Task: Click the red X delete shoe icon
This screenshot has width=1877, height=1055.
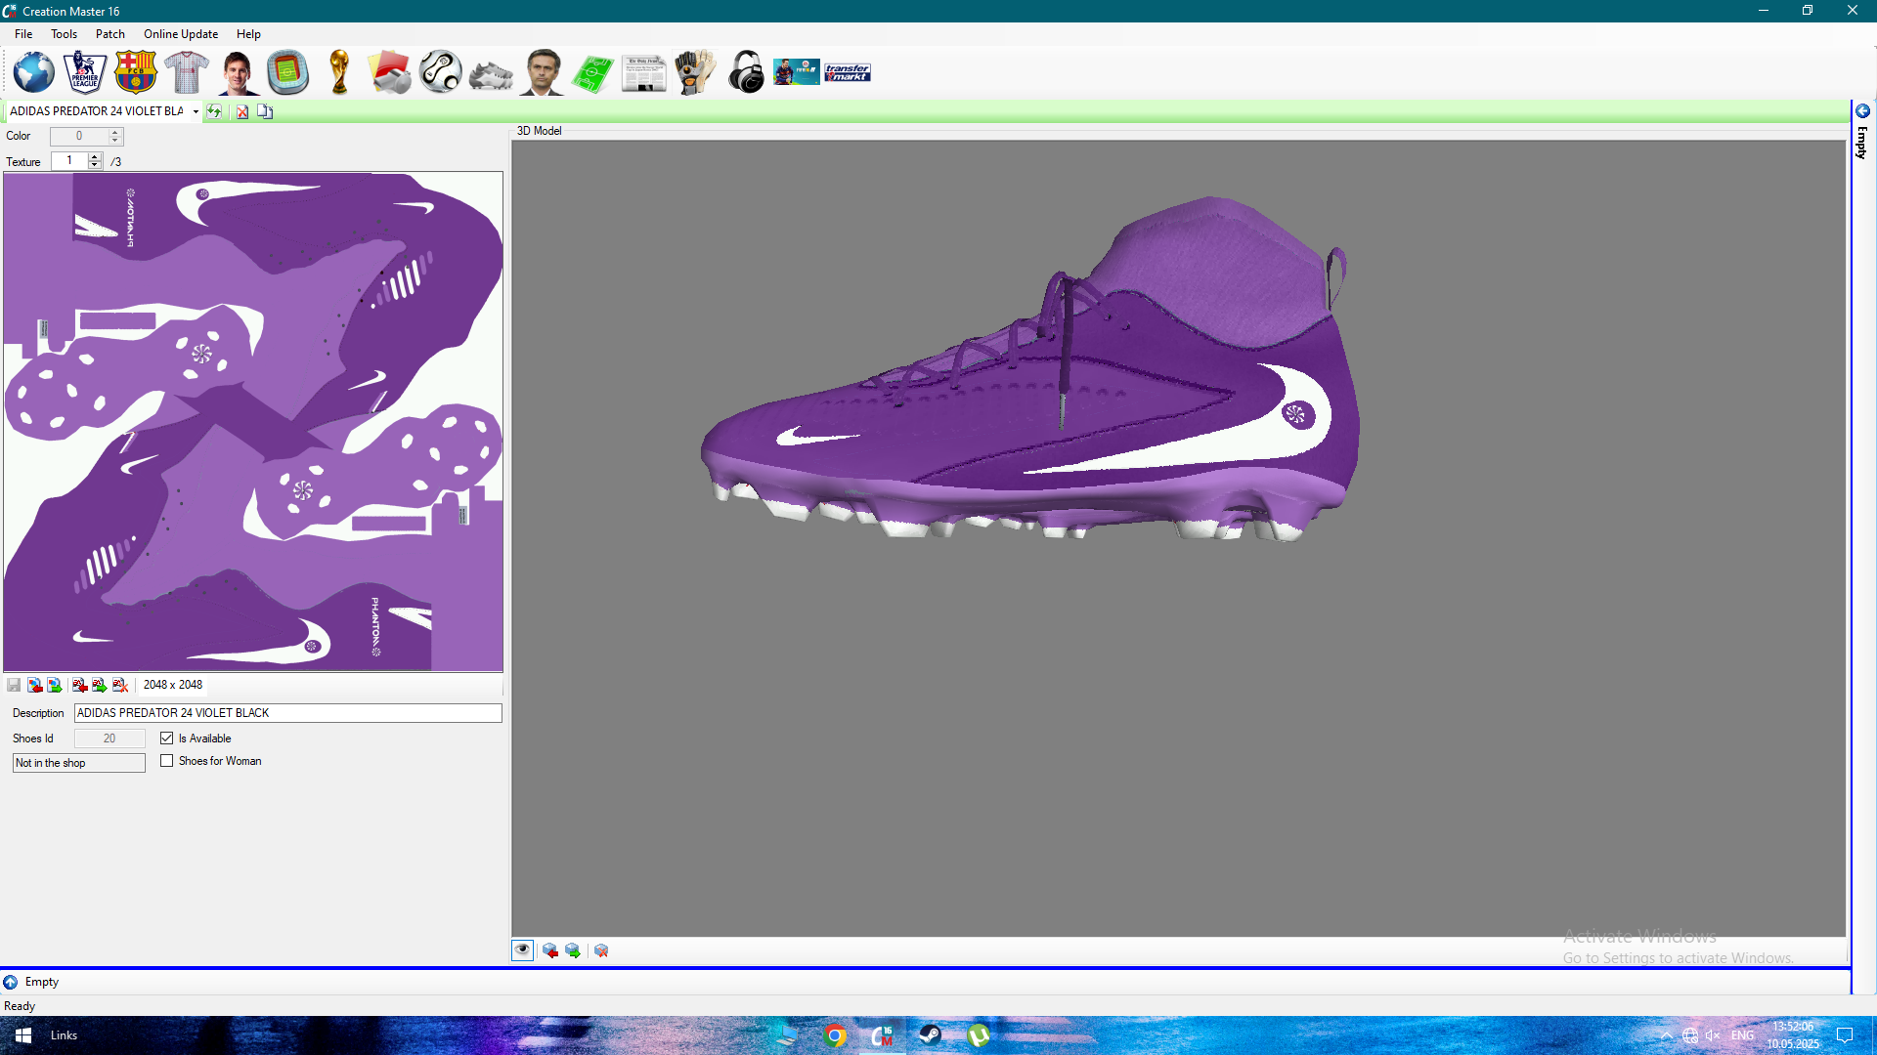Action: point(242,111)
